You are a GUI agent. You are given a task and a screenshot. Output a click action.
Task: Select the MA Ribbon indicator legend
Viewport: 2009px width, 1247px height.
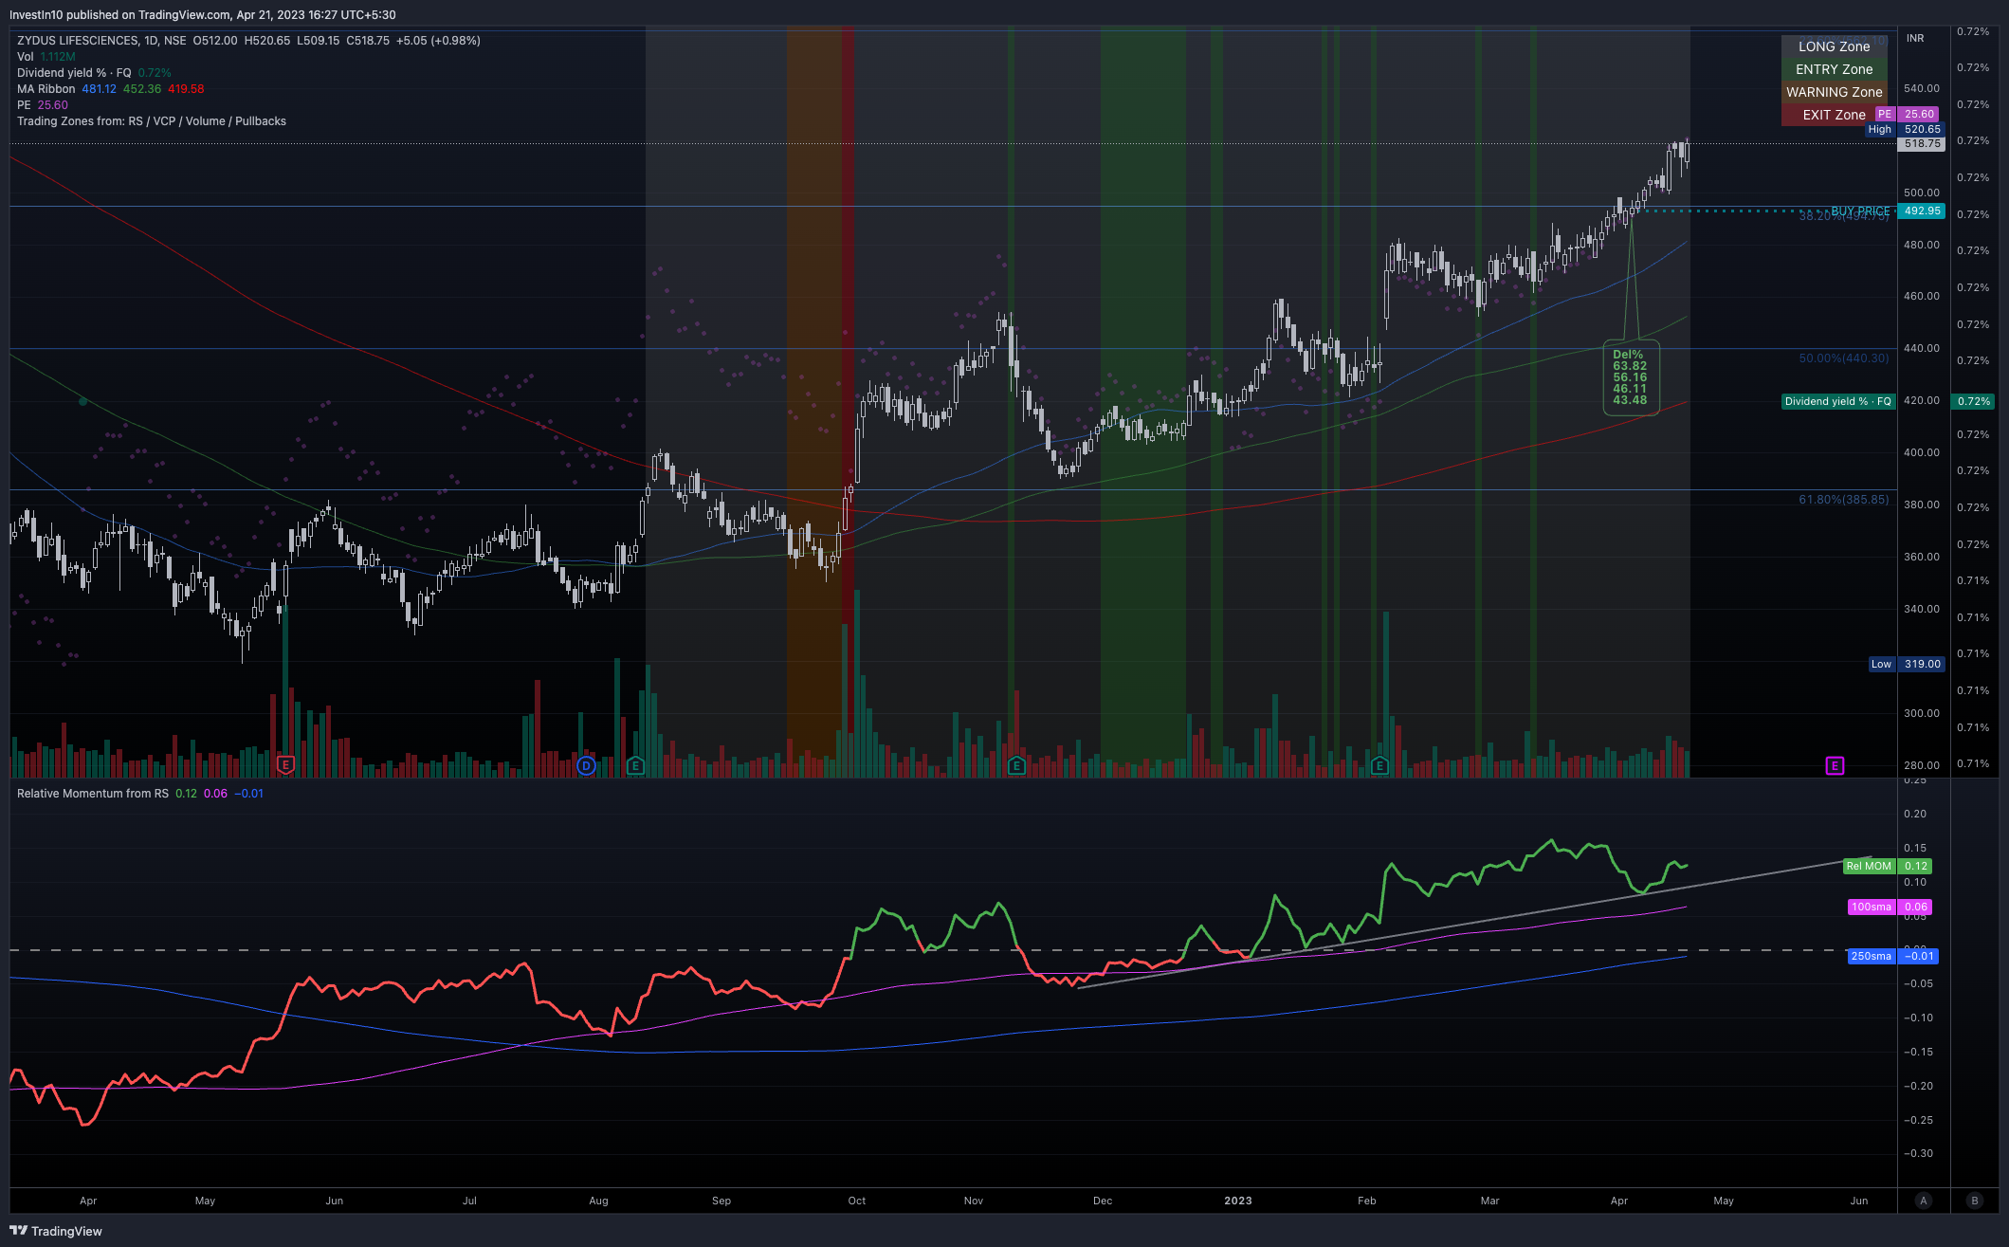pos(110,89)
